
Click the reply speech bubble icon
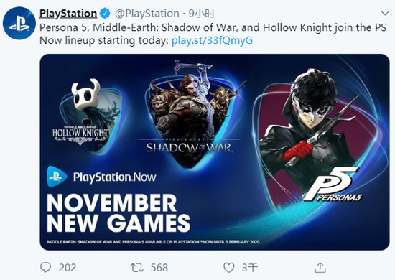coord(45,267)
